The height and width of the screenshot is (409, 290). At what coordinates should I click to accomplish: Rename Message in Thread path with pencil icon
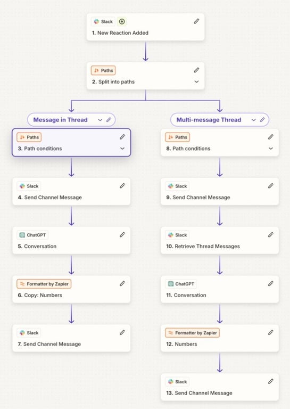pos(109,120)
